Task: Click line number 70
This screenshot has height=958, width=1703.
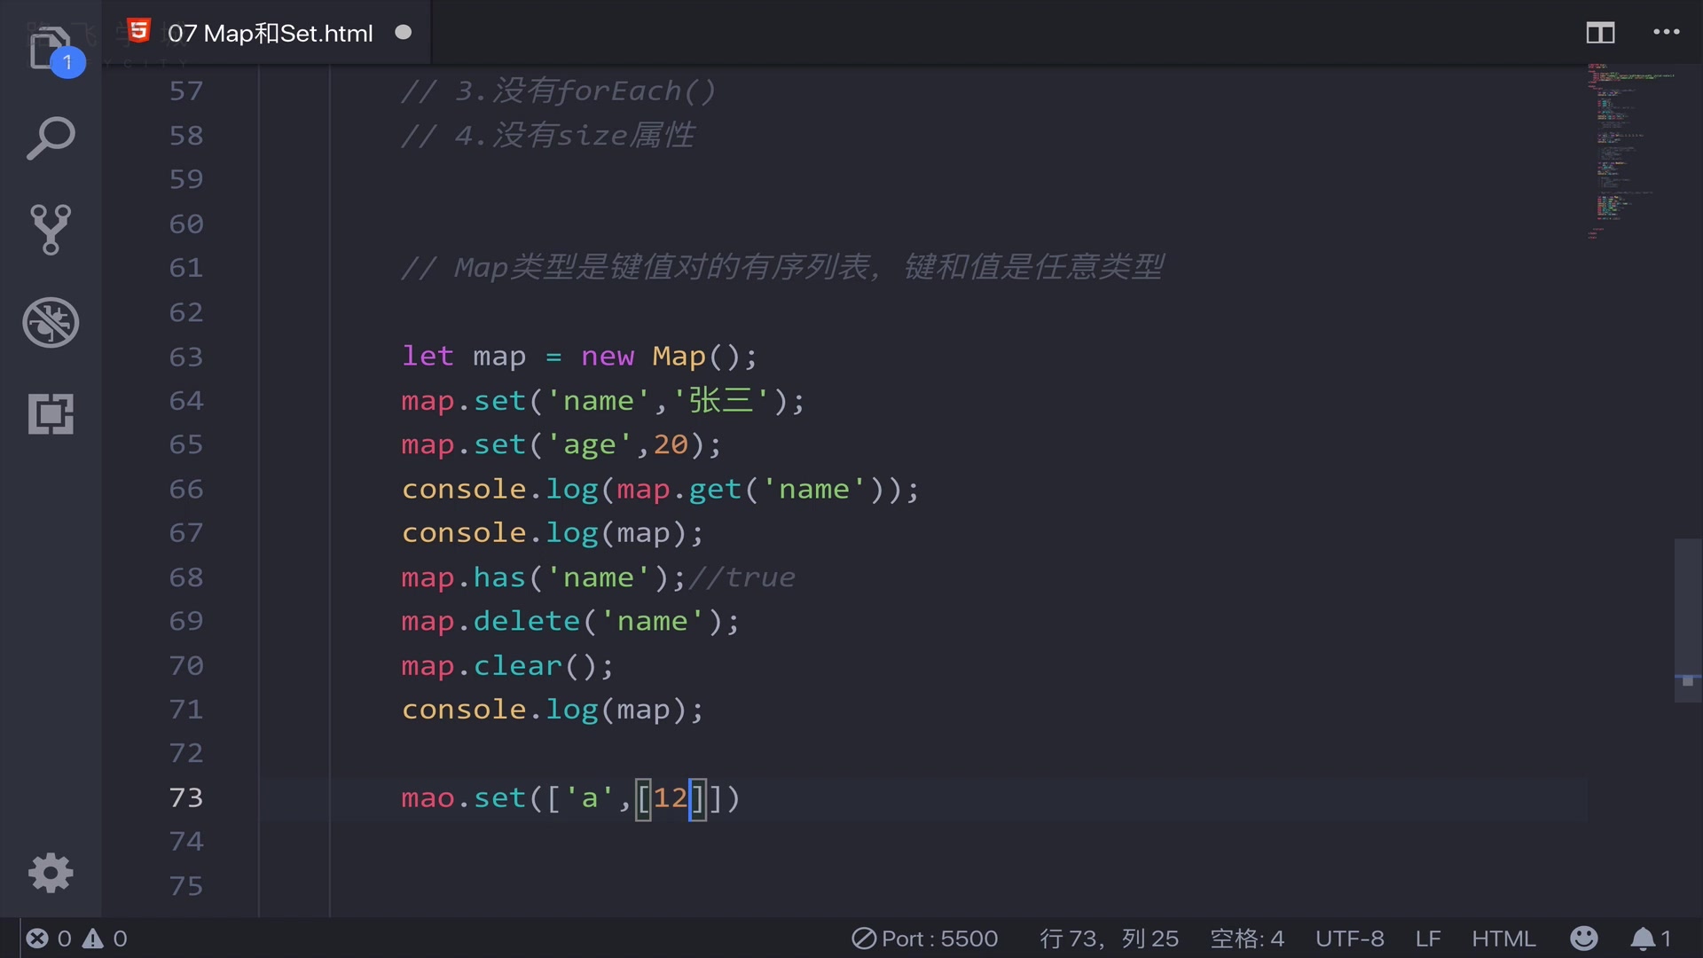Action: pyautogui.click(x=186, y=665)
